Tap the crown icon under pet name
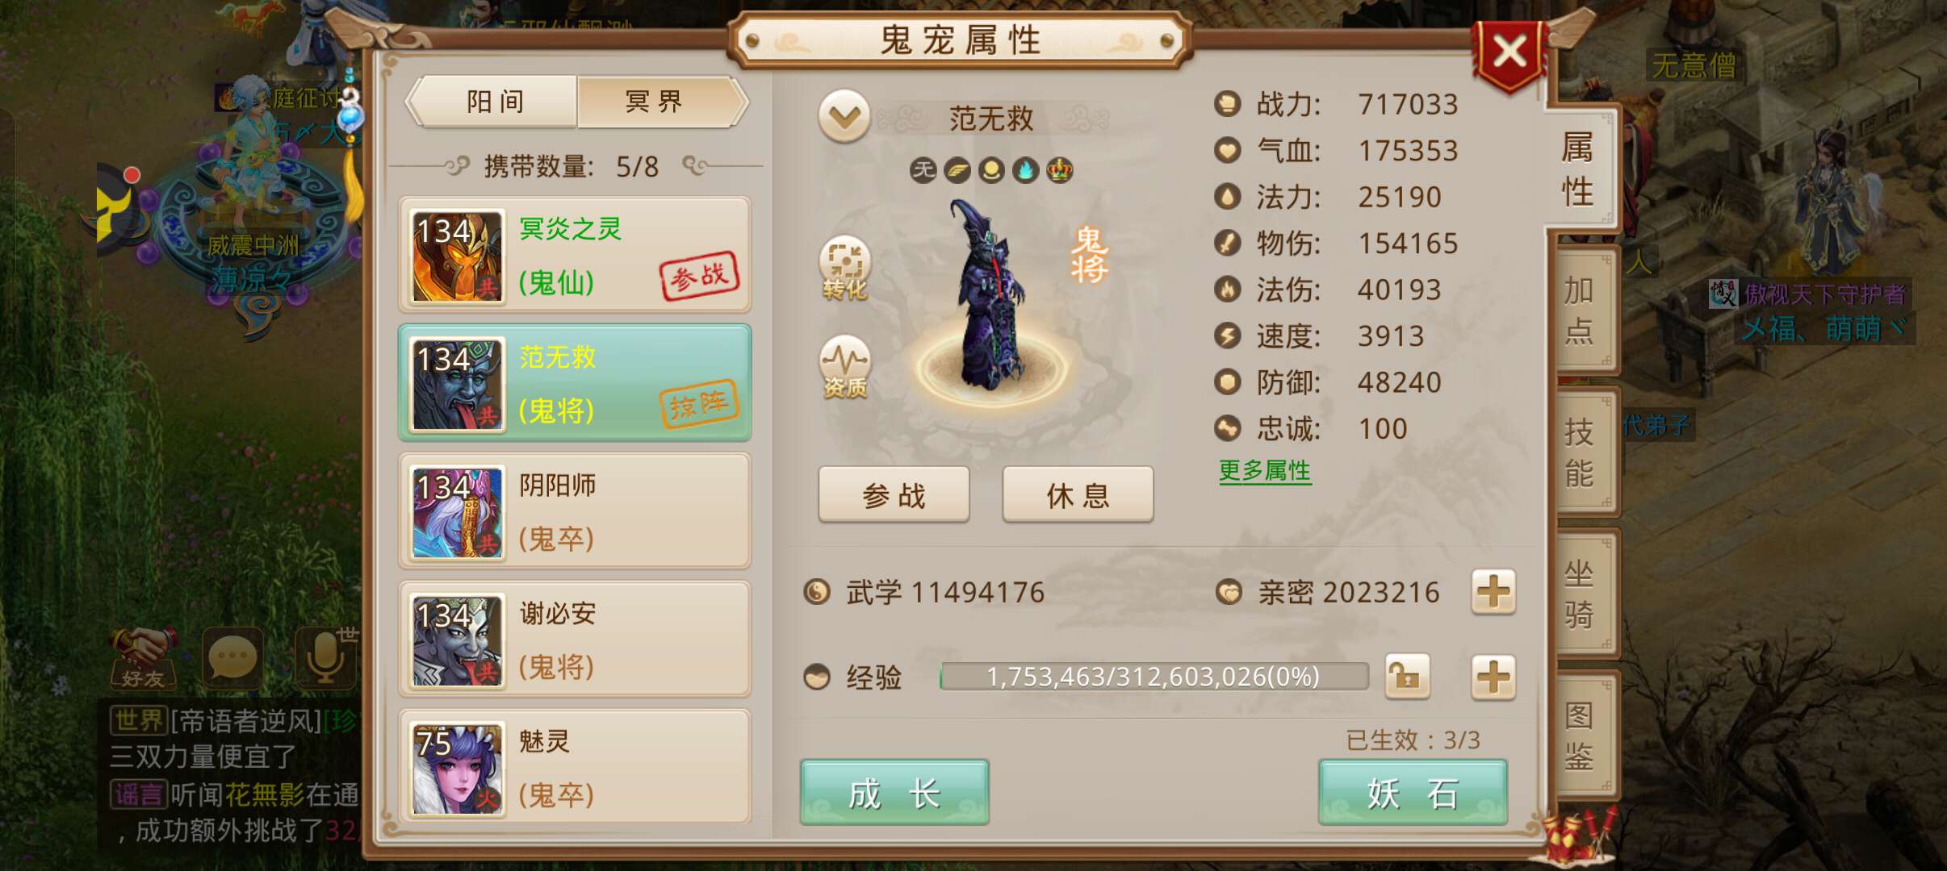Image resolution: width=1947 pixels, height=871 pixels. pos(1059,170)
